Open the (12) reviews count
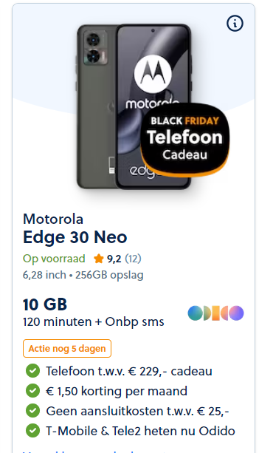The image size is (273, 453). [x=133, y=259]
